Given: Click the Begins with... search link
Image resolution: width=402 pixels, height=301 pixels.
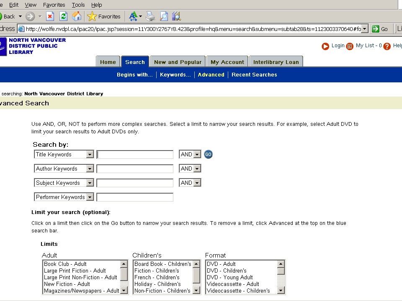Looking at the screenshot, I should pos(135,75).
